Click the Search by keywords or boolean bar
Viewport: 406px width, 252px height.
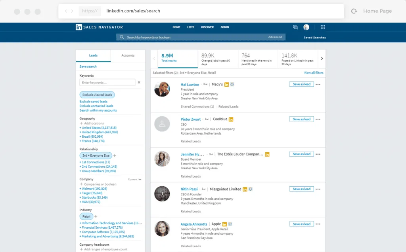point(201,37)
